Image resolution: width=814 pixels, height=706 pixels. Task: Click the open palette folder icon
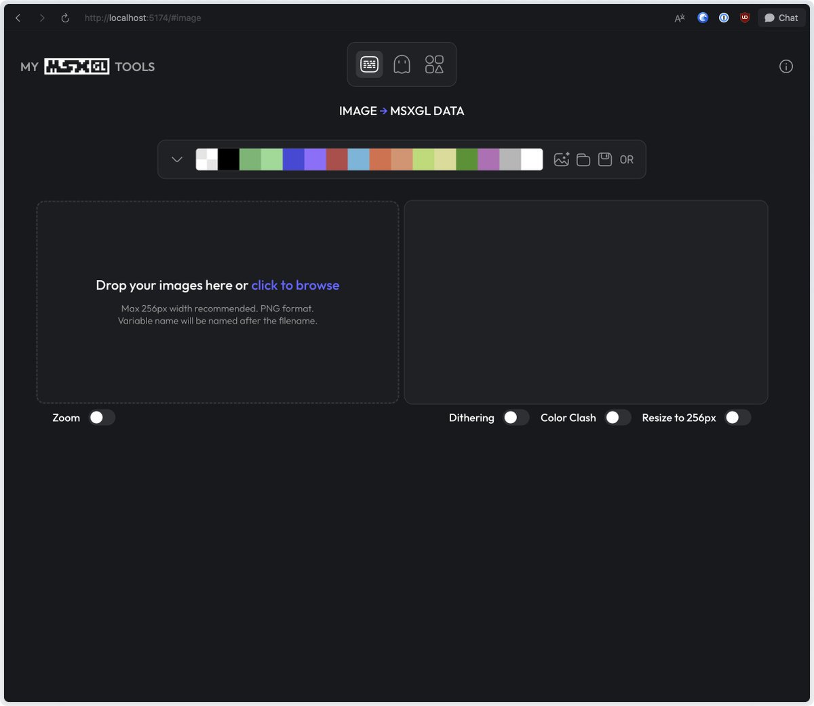tap(583, 160)
